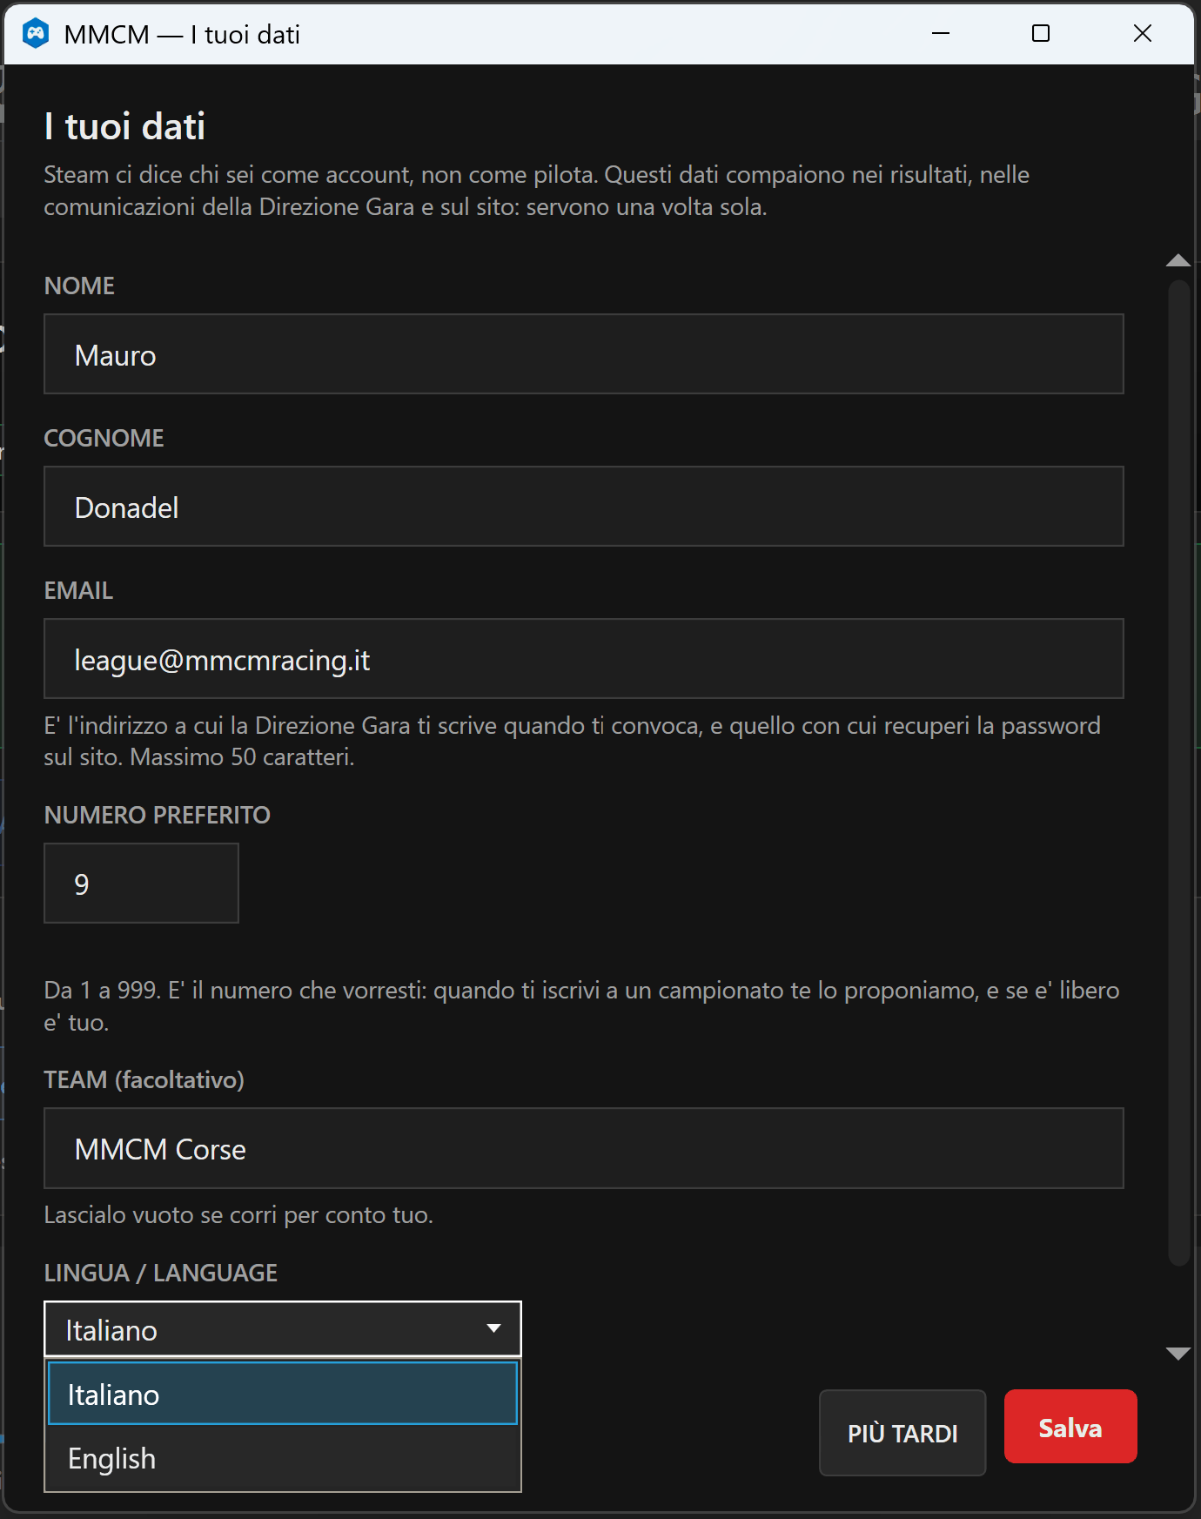Click the vertical scrollbar track
The image size is (1201, 1519).
click(x=1178, y=772)
